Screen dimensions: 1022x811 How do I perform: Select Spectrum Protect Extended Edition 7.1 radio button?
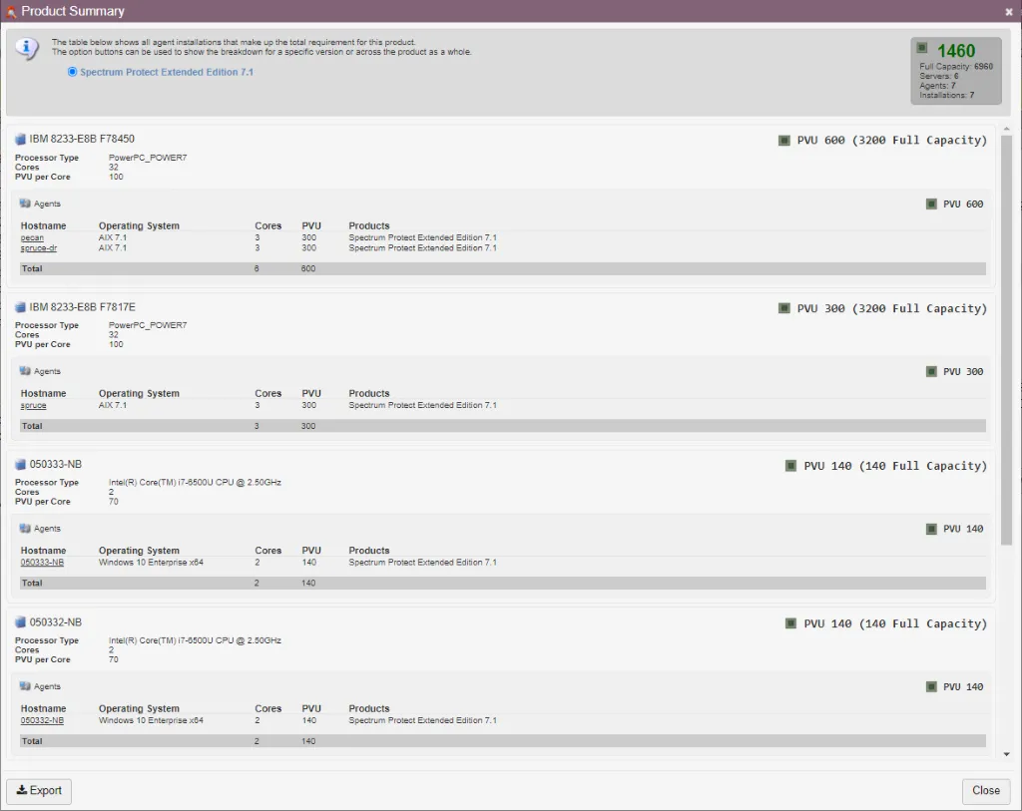coord(72,72)
